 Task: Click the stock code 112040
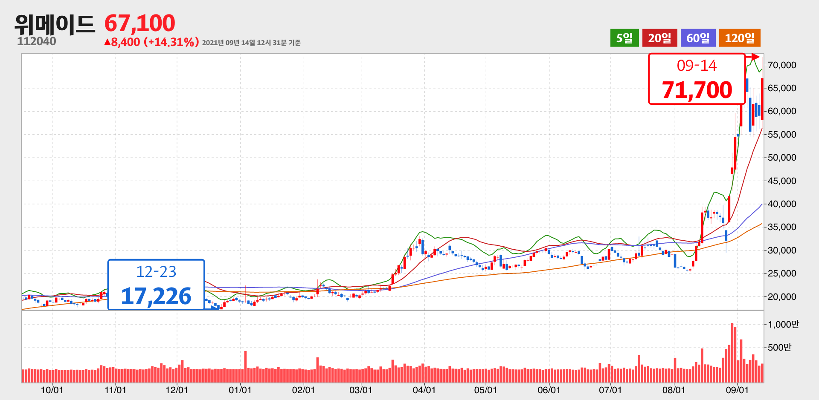[37, 41]
